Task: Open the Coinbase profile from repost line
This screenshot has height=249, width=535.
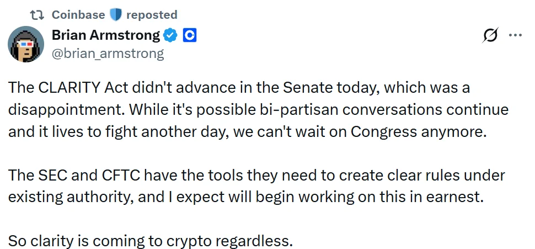Action: click(78, 15)
